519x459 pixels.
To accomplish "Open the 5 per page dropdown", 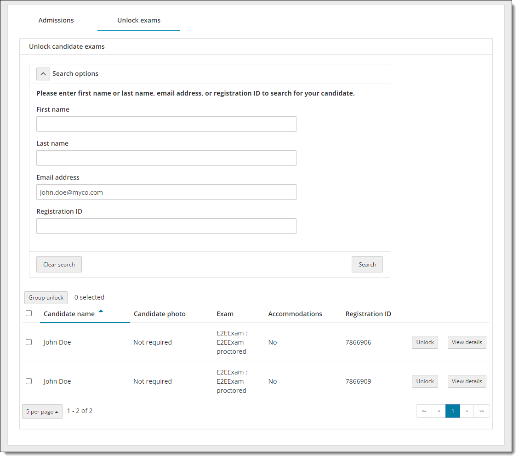I will coord(42,412).
